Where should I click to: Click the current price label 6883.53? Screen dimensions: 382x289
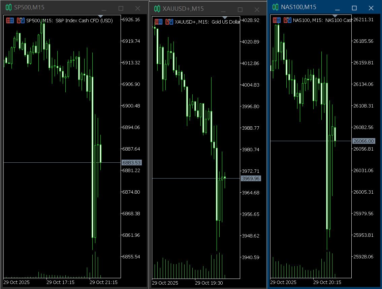coord(132,163)
